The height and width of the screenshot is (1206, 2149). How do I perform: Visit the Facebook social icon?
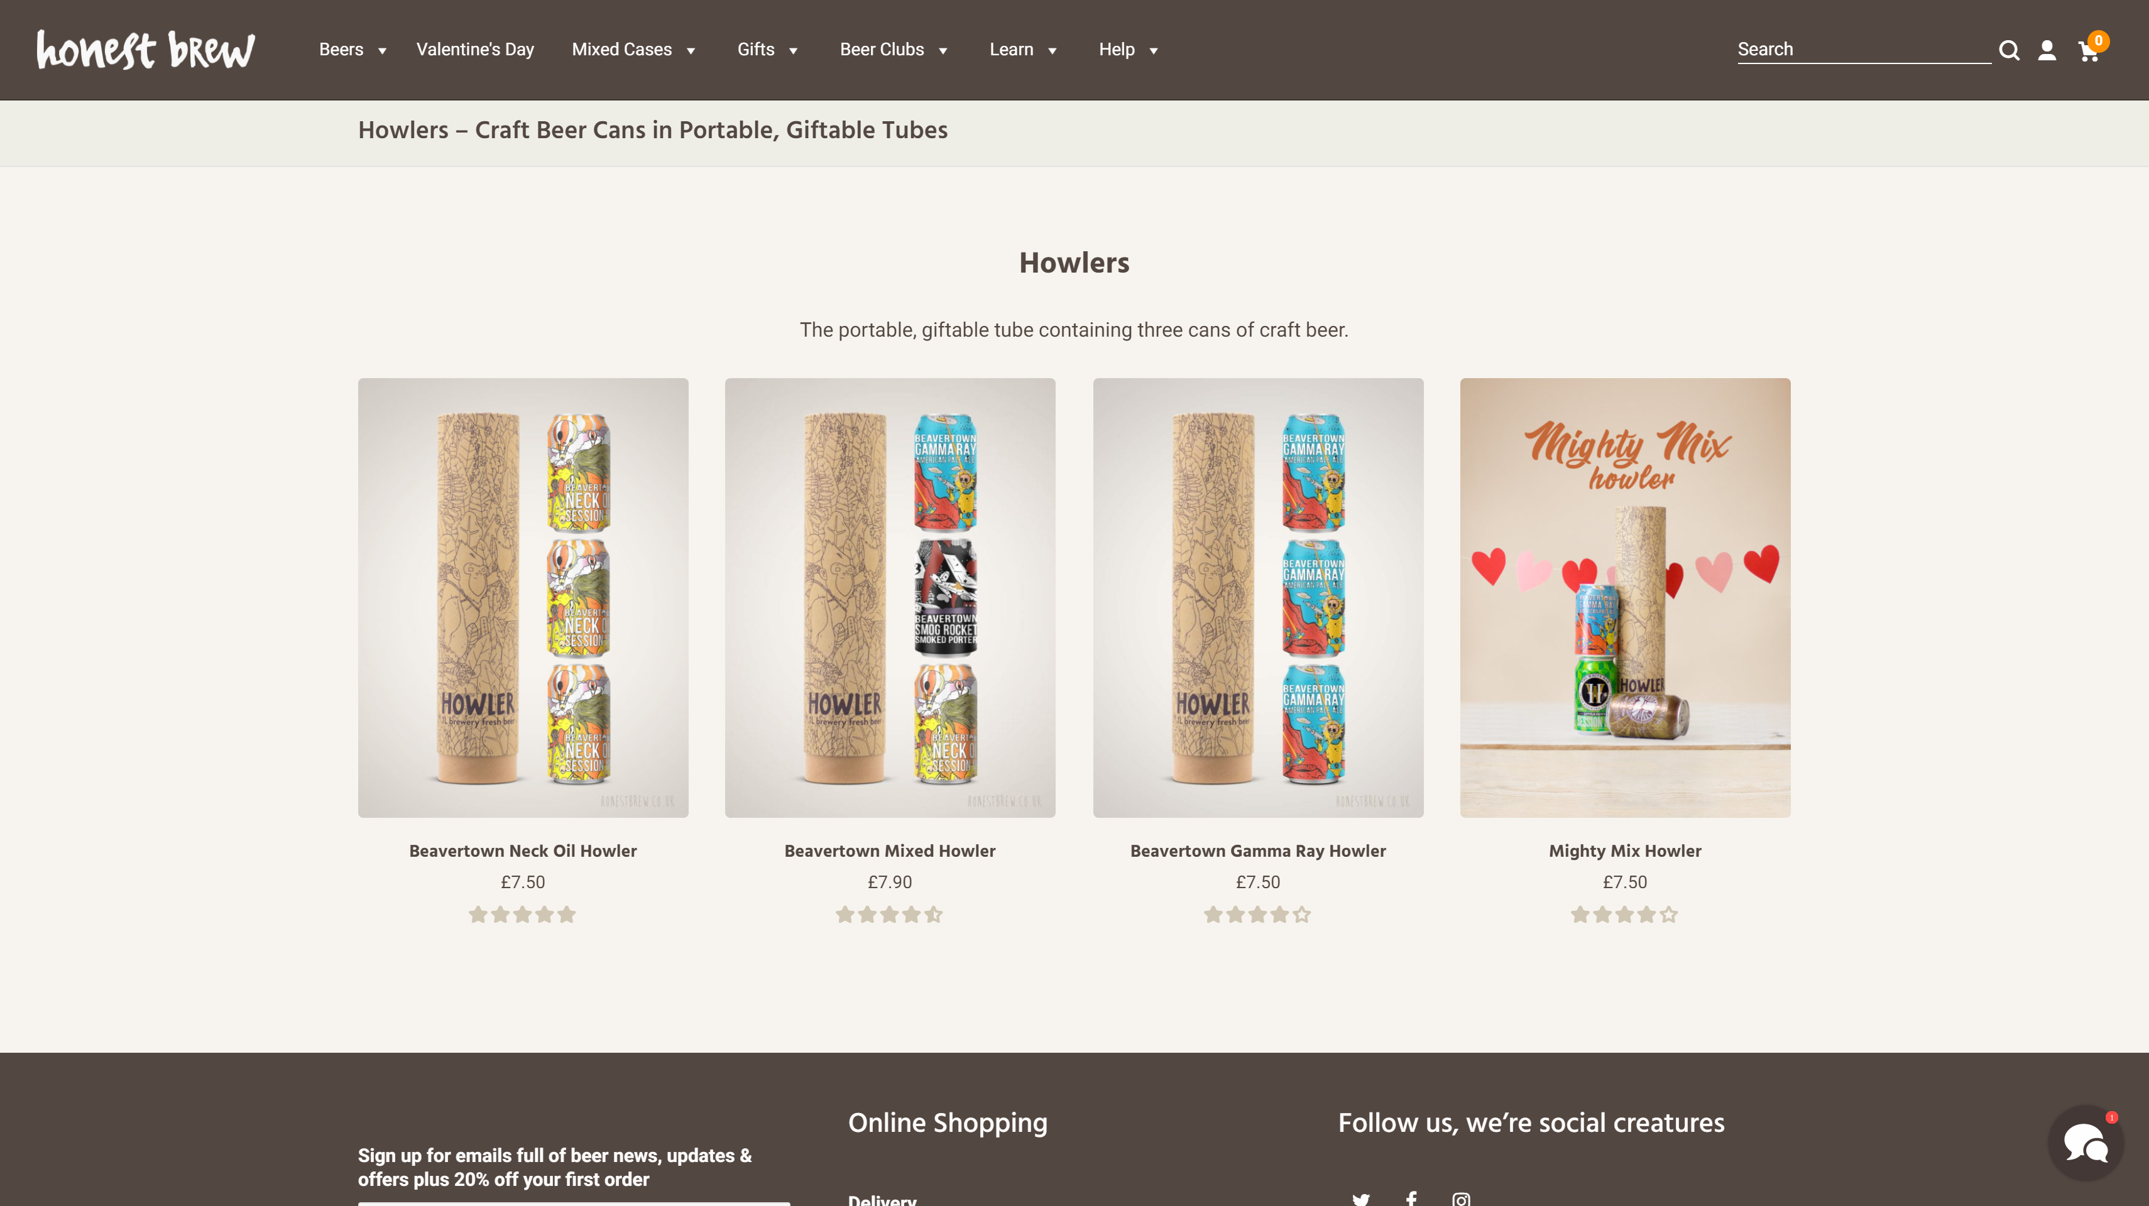(x=1411, y=1198)
